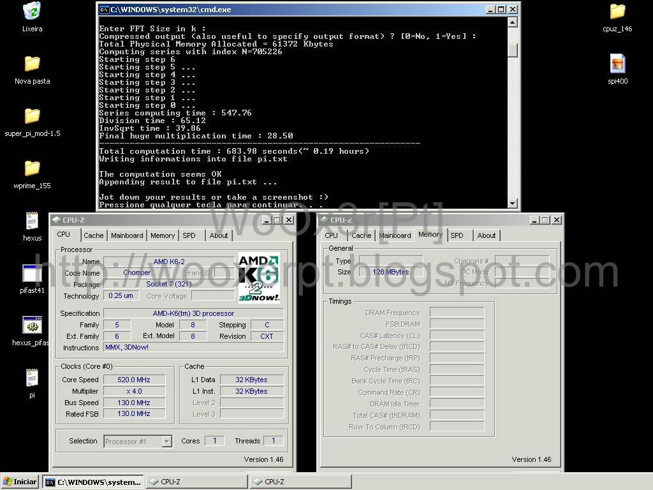Expand the Processor #1 selection dropdown

coord(166,442)
